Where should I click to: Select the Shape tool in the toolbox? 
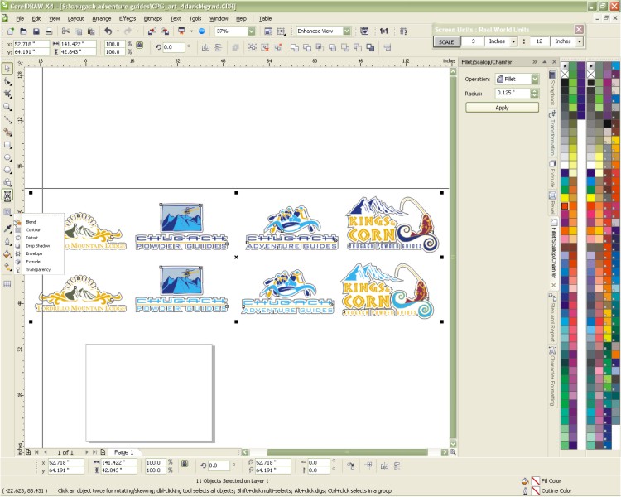[x=7, y=82]
